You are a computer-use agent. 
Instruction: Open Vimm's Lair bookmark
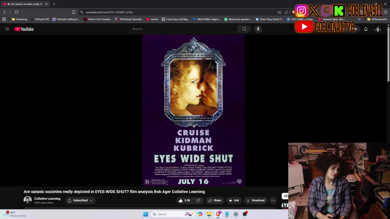pyautogui.click(x=97, y=19)
